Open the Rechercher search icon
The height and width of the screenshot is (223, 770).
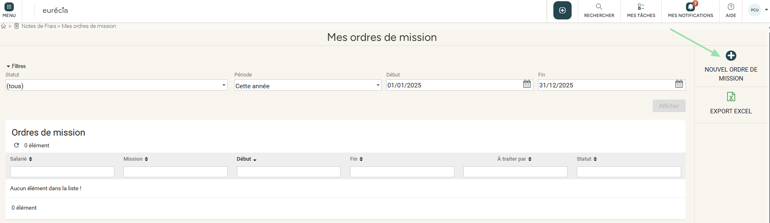(x=599, y=7)
